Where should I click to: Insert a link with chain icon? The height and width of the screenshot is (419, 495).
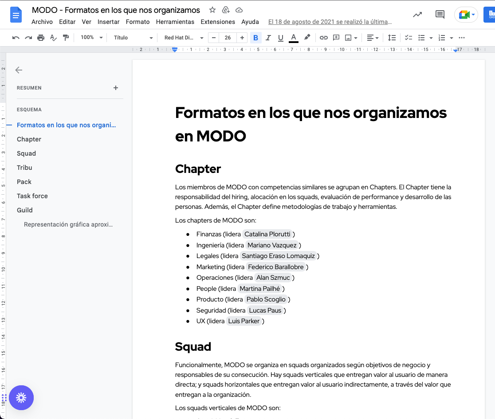tap(324, 38)
